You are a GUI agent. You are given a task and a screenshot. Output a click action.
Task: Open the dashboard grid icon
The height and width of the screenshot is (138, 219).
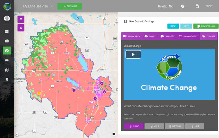pyautogui.click(x=7, y=31)
